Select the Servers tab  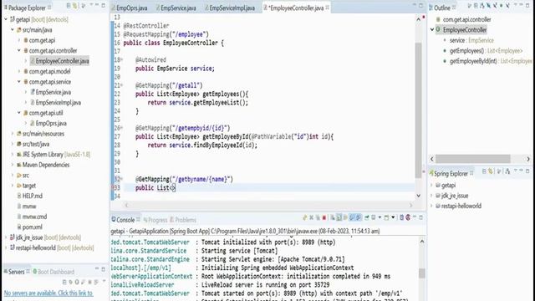(17, 272)
